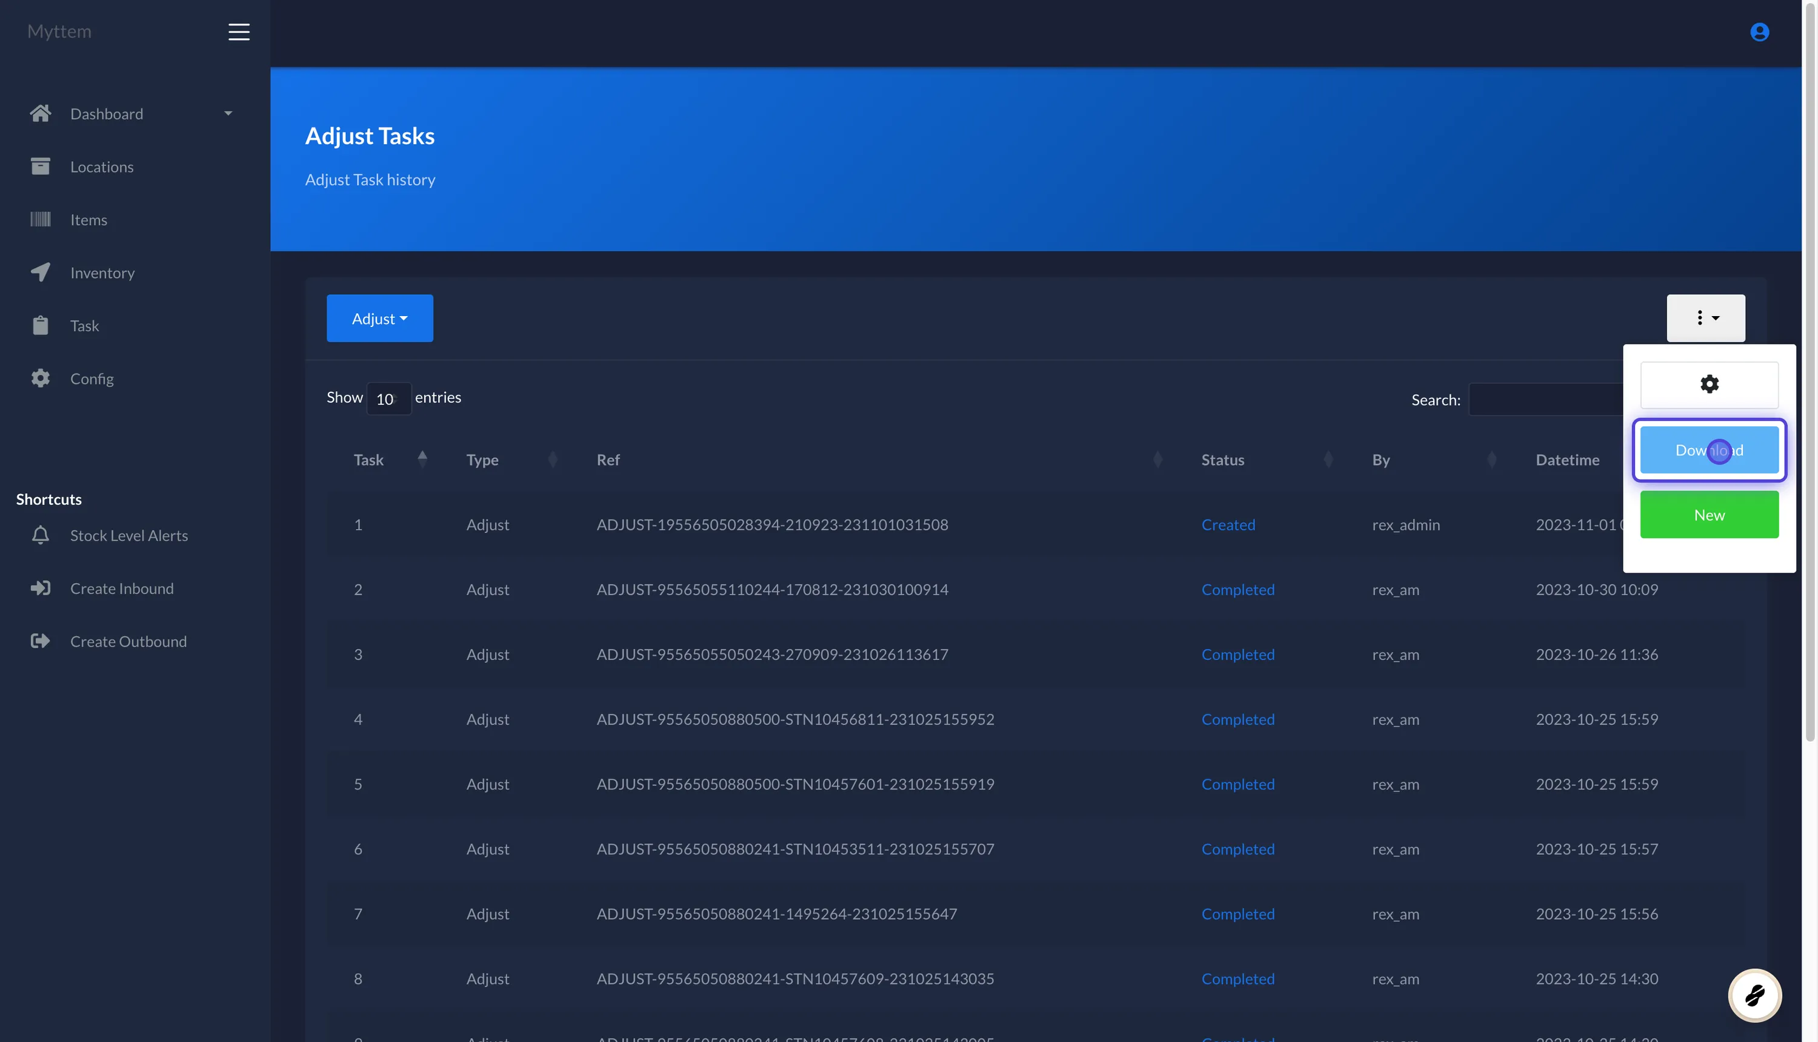Select ref ADJUST-95565055050243-270909-231026113617

pos(772,654)
